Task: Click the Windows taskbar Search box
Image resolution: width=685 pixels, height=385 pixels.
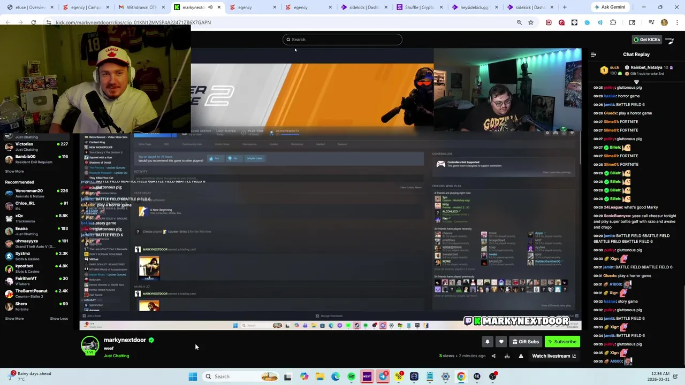Action: coord(241,377)
